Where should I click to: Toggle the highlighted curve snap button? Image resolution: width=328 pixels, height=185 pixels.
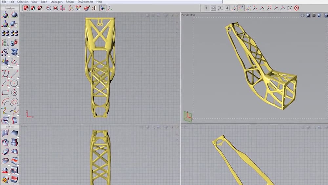(x=241, y=8)
